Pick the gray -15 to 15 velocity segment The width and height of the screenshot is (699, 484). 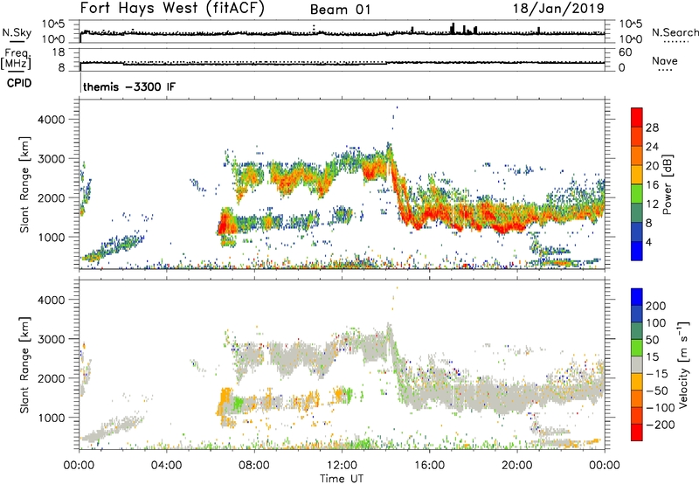[x=637, y=365]
